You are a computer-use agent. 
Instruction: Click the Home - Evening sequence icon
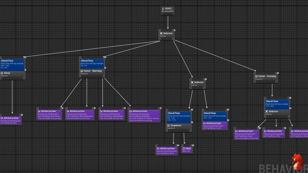pyautogui.click(x=256, y=76)
